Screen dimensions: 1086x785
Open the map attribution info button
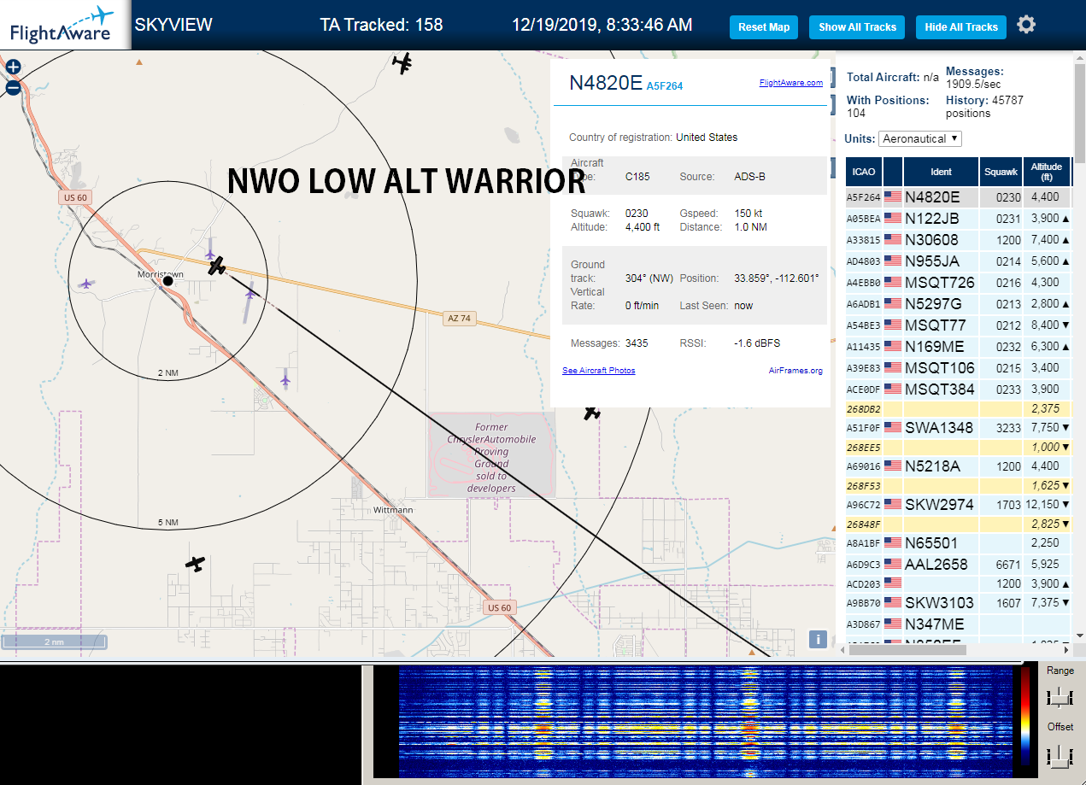817,639
